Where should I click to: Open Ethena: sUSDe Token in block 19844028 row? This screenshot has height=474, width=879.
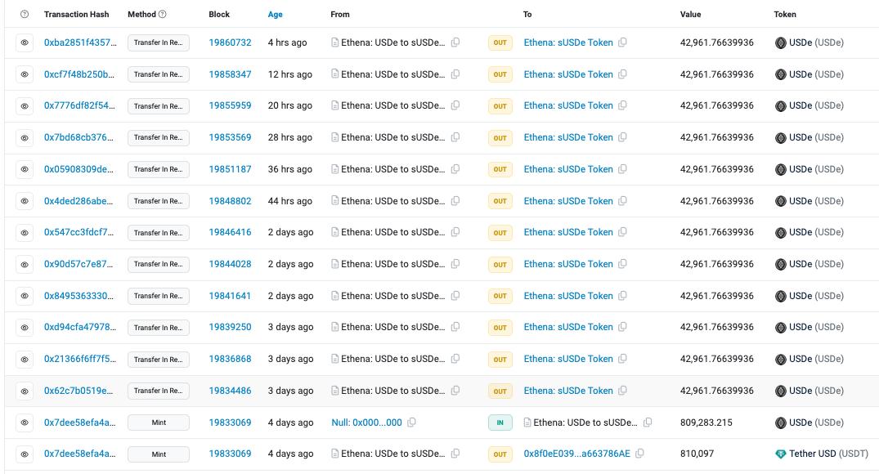[568, 264]
